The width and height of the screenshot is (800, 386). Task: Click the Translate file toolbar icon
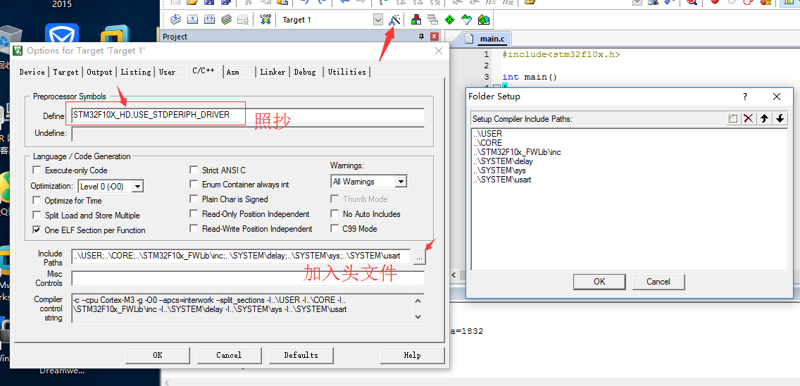coord(176,20)
